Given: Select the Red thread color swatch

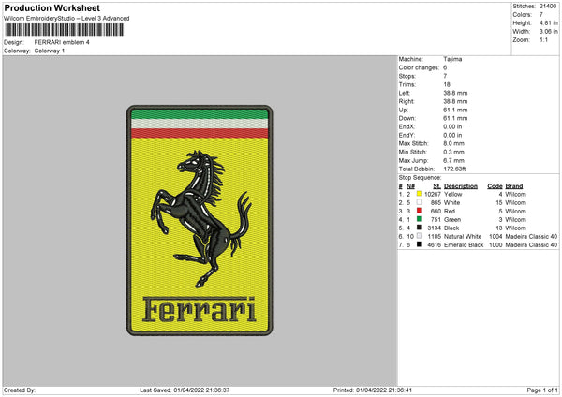Looking at the screenshot, I should [x=420, y=211].
